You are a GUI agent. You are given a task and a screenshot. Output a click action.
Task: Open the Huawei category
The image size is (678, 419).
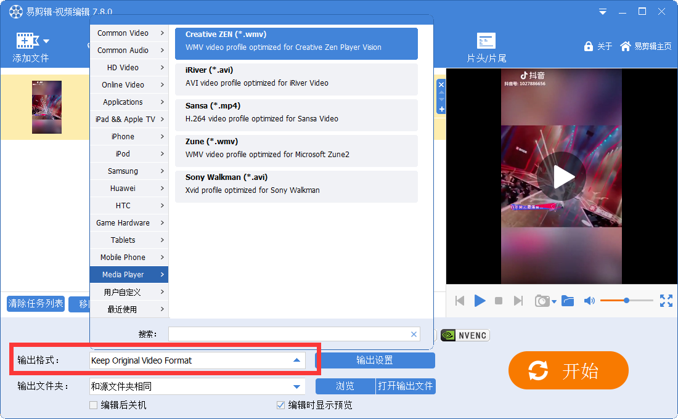coord(129,189)
